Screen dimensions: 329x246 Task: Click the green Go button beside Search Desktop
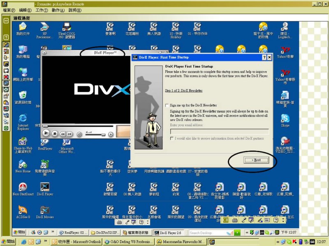point(237,232)
